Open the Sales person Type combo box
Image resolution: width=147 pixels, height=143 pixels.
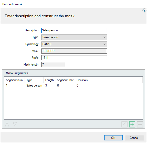[x=74, y=37]
